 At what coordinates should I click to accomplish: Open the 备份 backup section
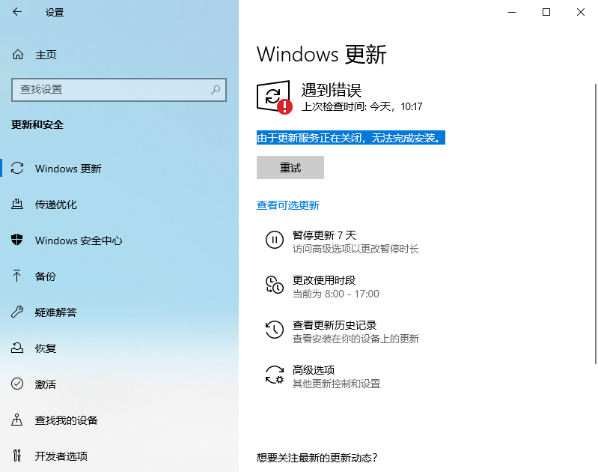46,276
